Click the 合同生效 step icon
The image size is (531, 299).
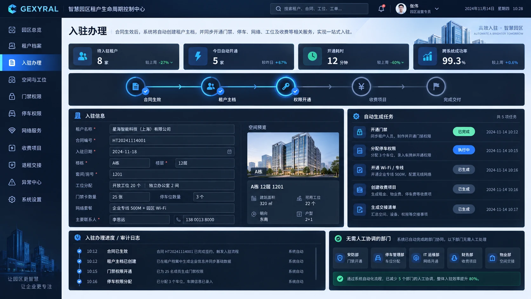point(136,86)
